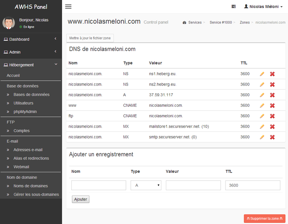Edit the ns1.heberg.eu NS record pencil
Image resolution: width=288 pixels, height=224 pixels.
coord(262,74)
